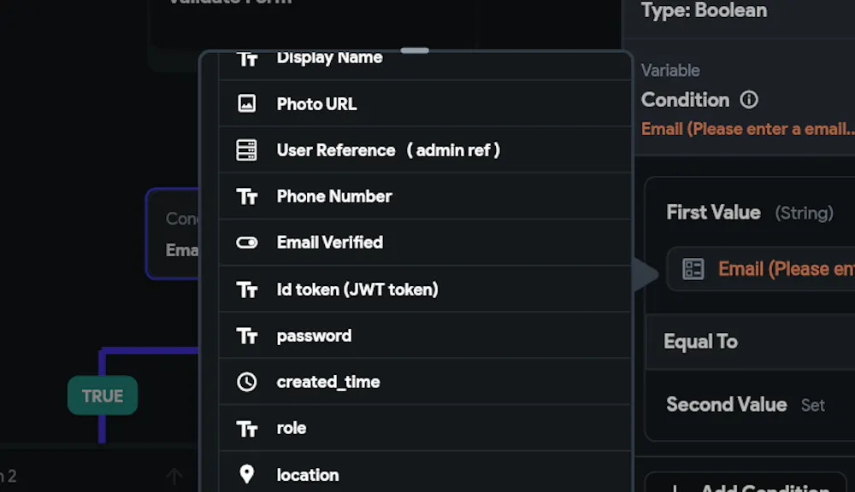Choose the location field
Screen dimensions: 855x492
pyautogui.click(x=425, y=471)
